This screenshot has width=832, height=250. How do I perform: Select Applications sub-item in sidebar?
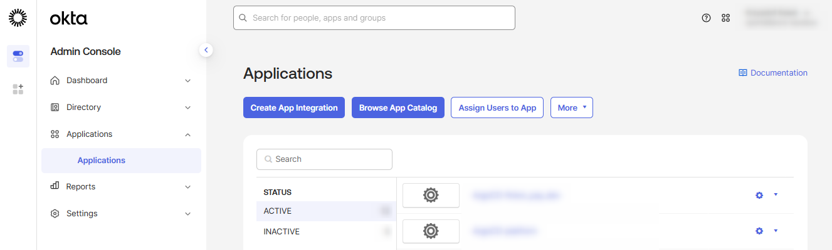(x=102, y=161)
